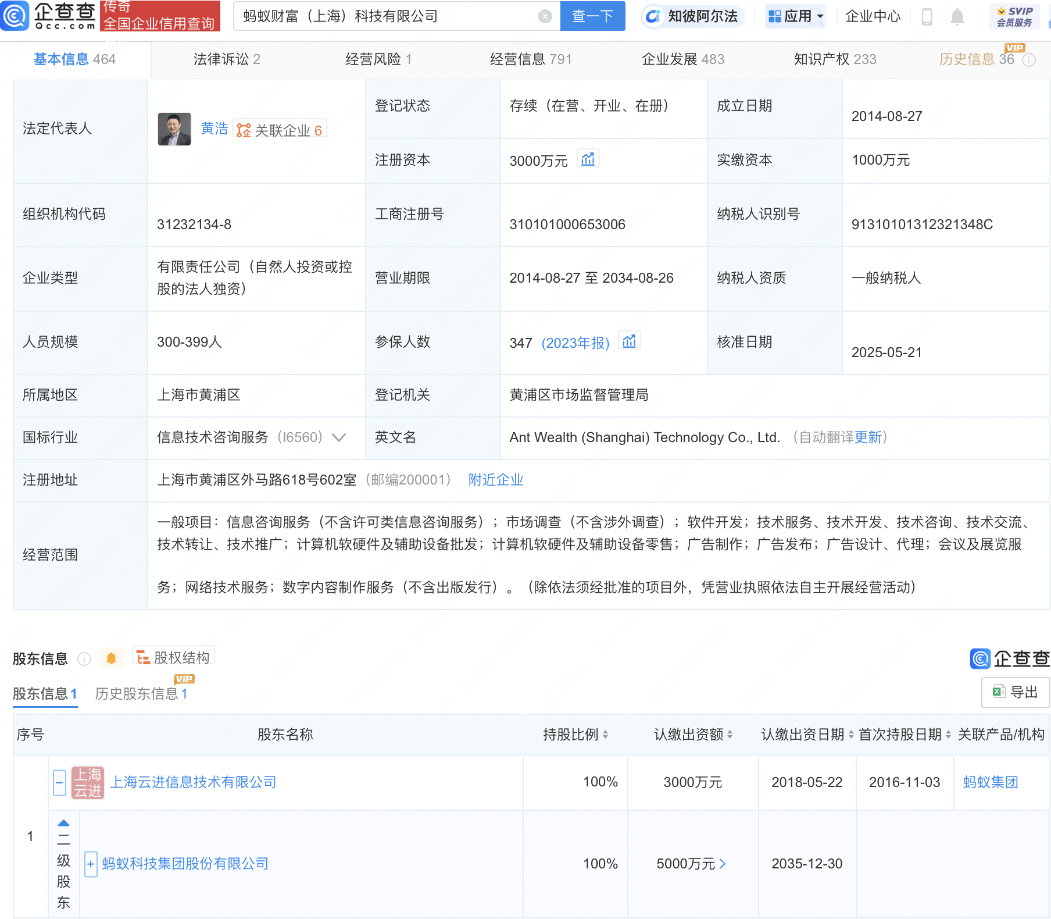Go to 企业中心

click(x=873, y=16)
